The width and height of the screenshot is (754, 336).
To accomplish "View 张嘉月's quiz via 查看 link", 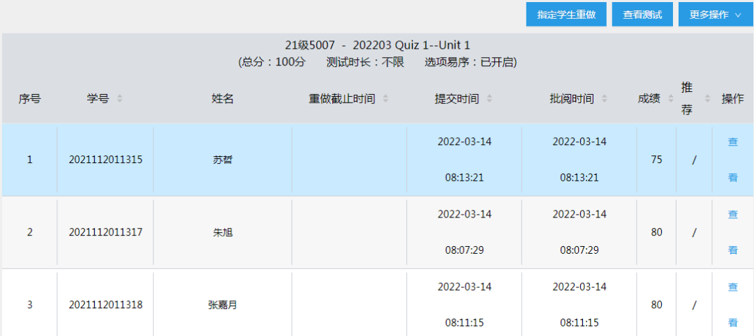I will pyautogui.click(x=733, y=305).
